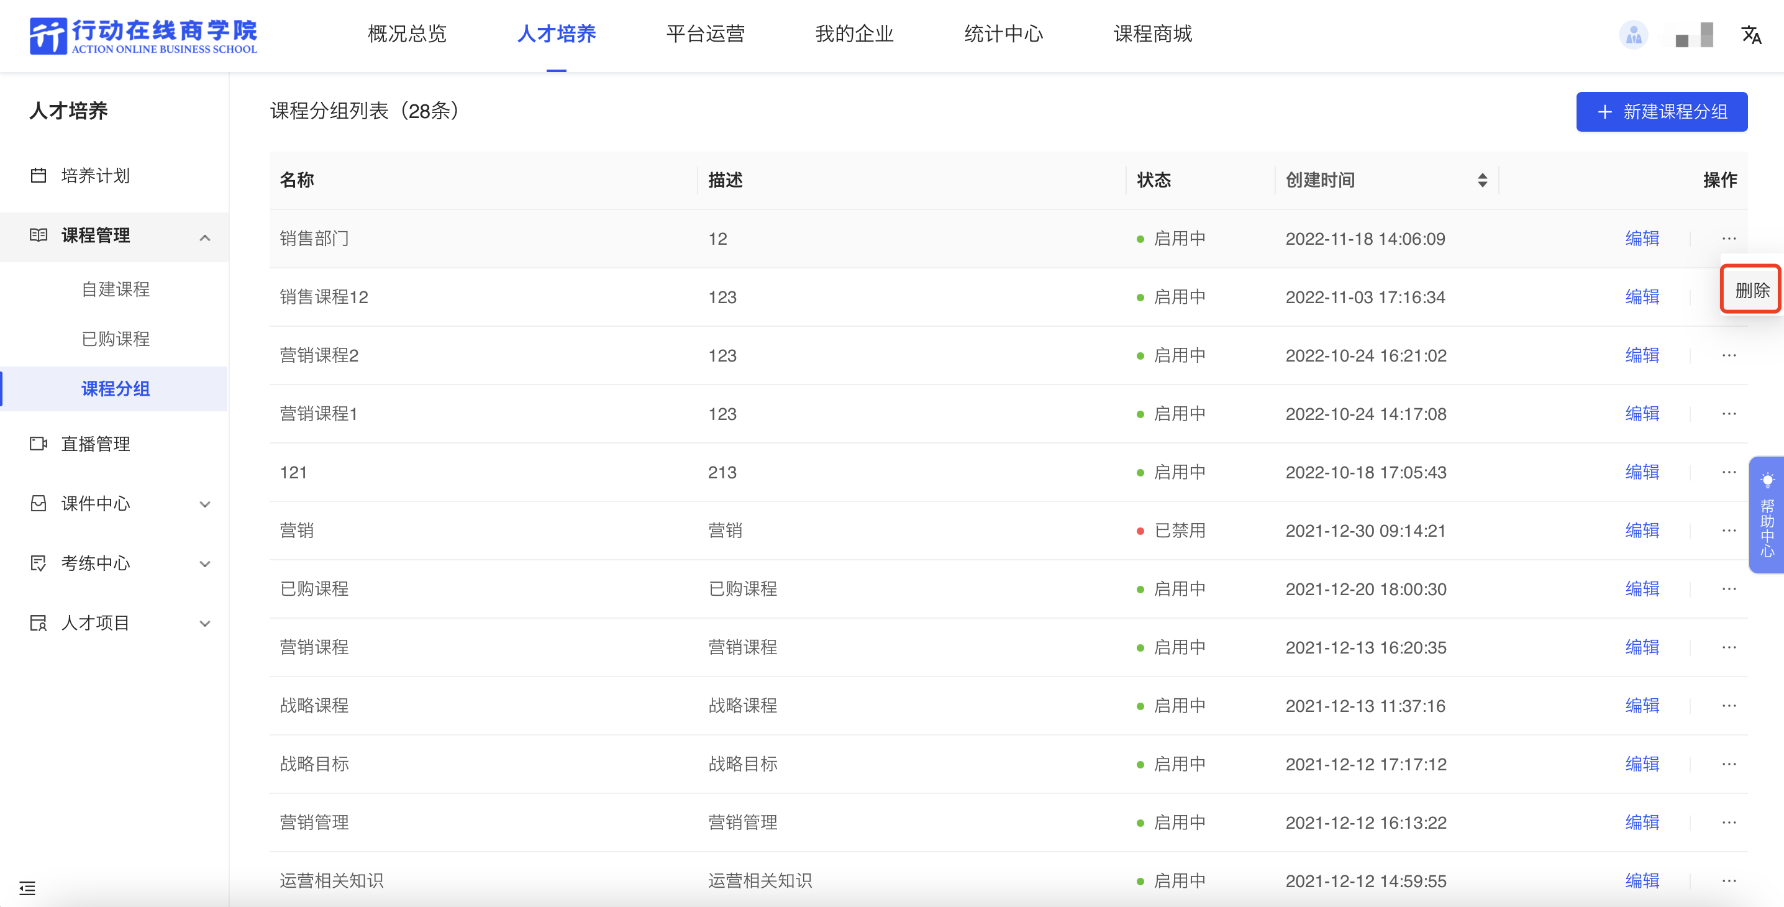Click the name cell 销售课程12

[x=324, y=297]
